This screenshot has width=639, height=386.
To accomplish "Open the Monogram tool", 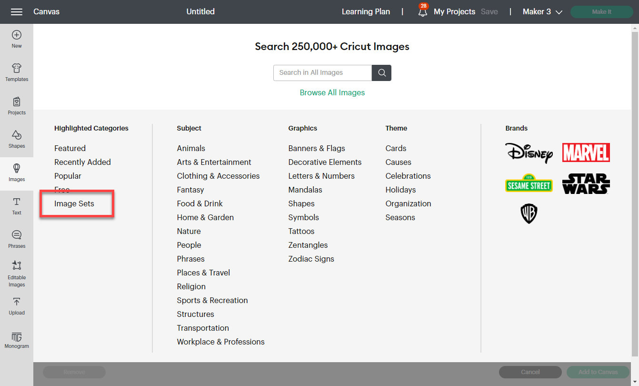I will click(17, 340).
